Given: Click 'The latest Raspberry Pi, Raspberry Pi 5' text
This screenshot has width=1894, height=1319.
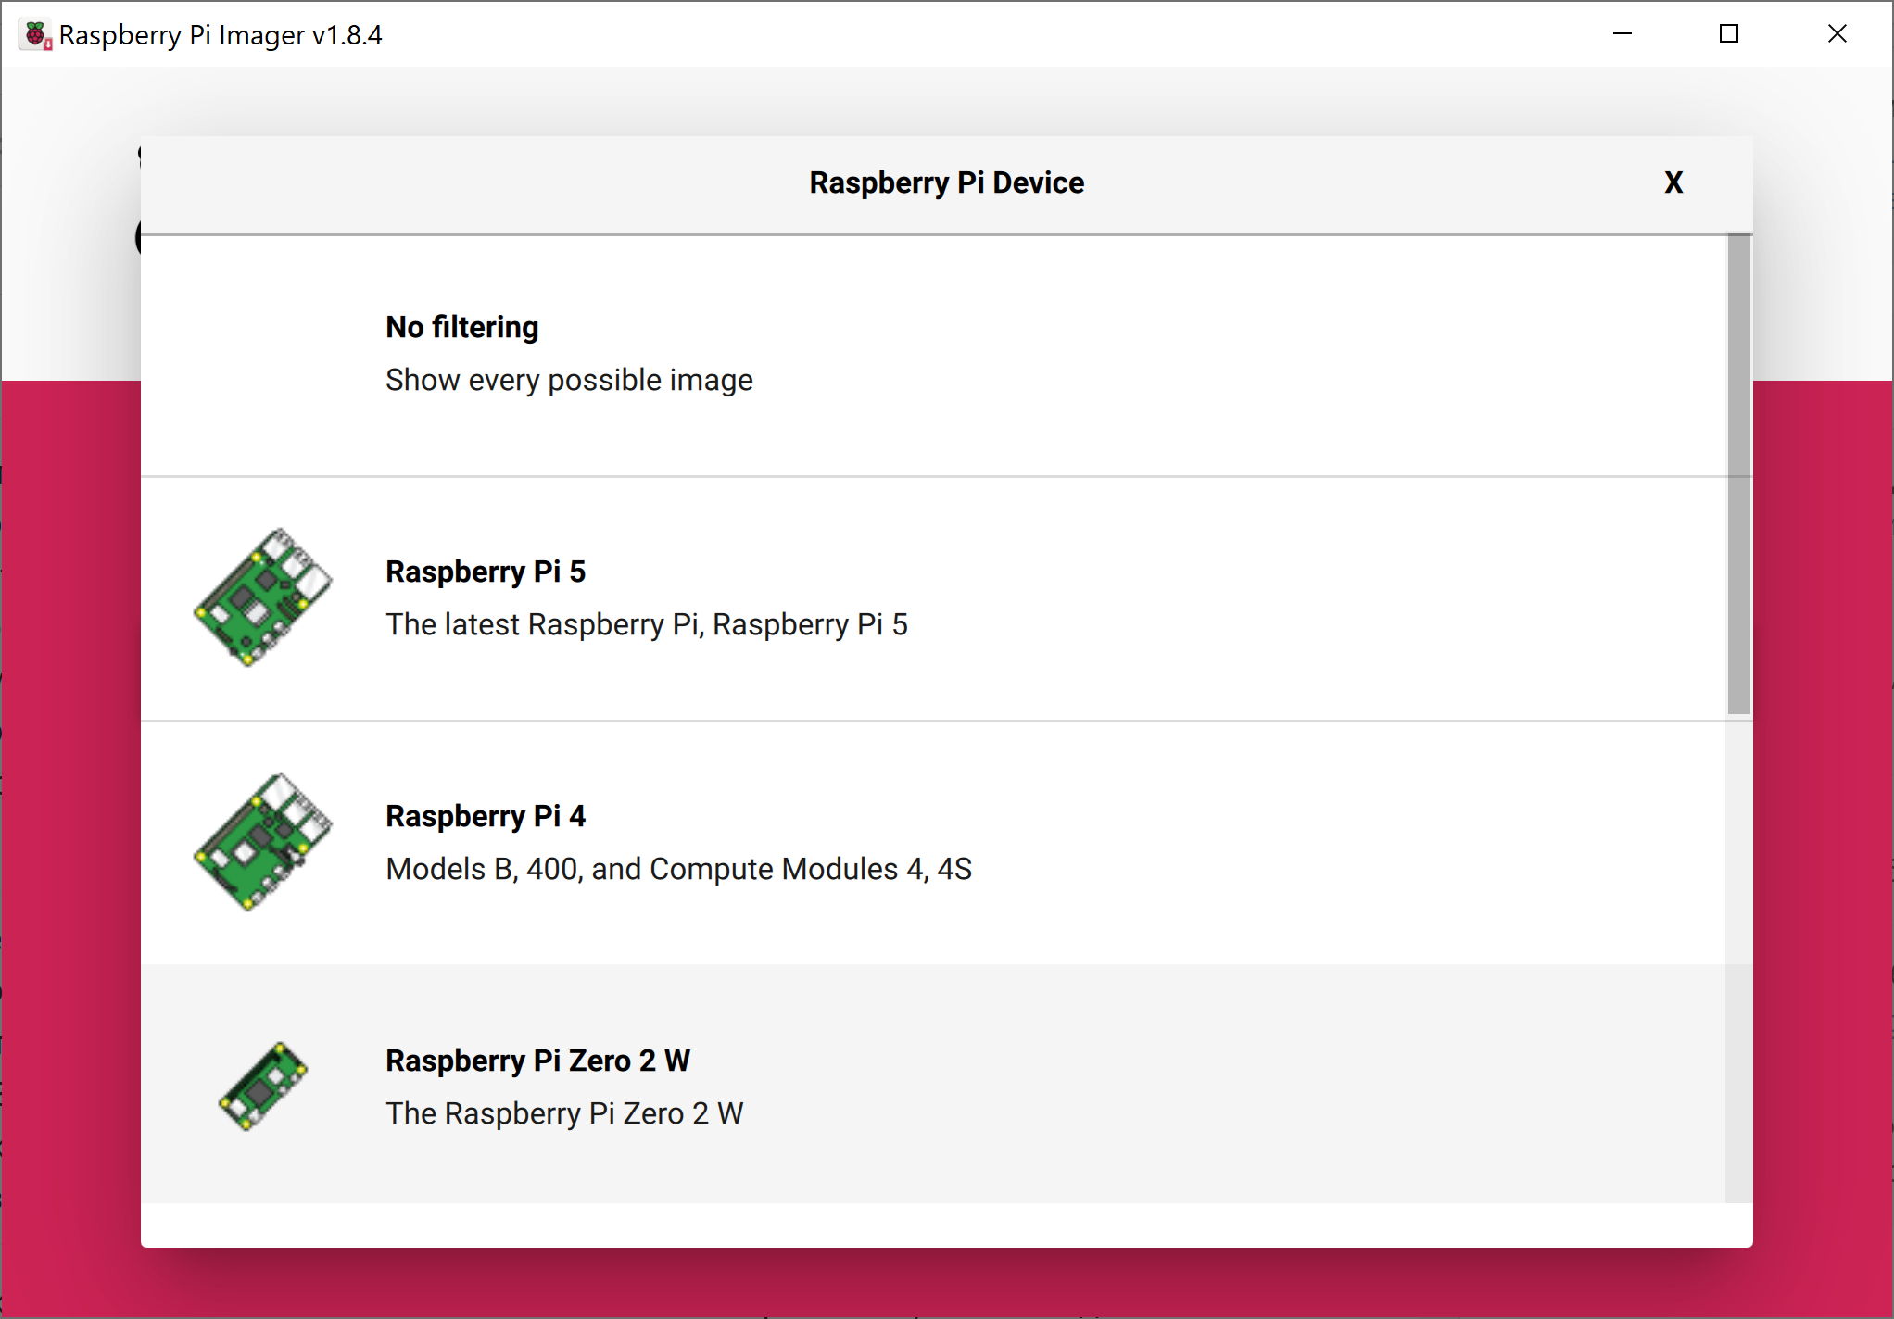Looking at the screenshot, I should [x=646, y=624].
